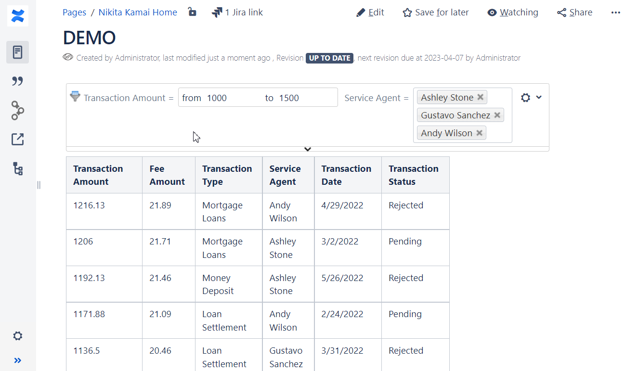Remove Ashley Stone from Service Agent filter

point(480,97)
